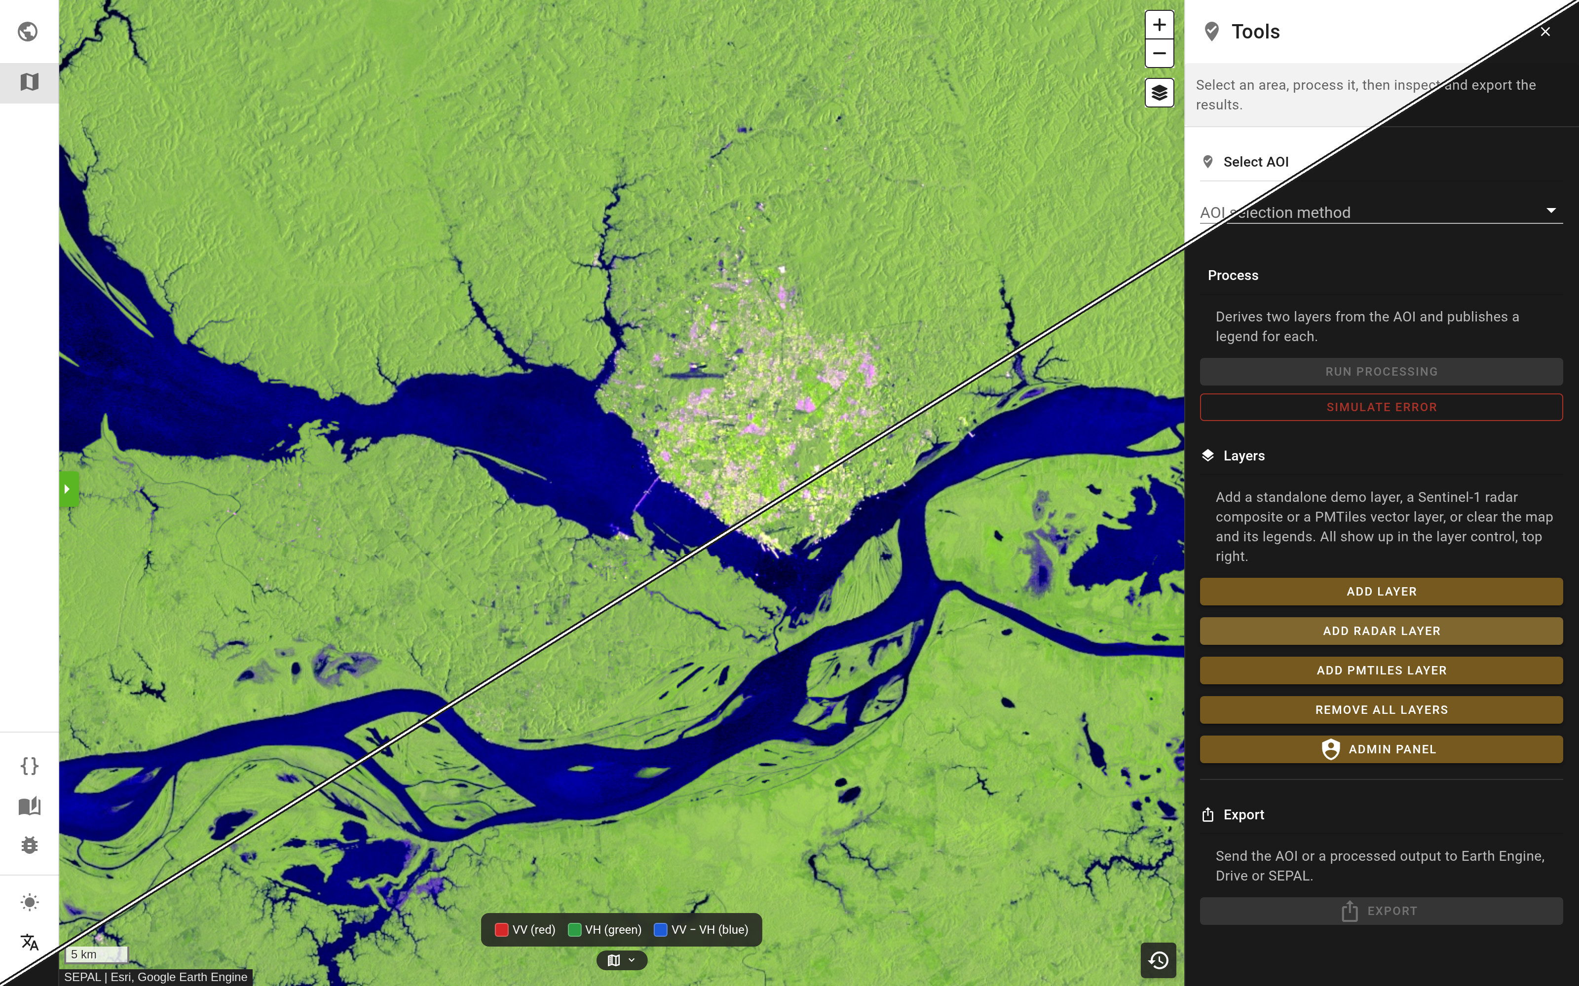The image size is (1579, 986).
Task: Click the bug report icon
Action: click(30, 845)
